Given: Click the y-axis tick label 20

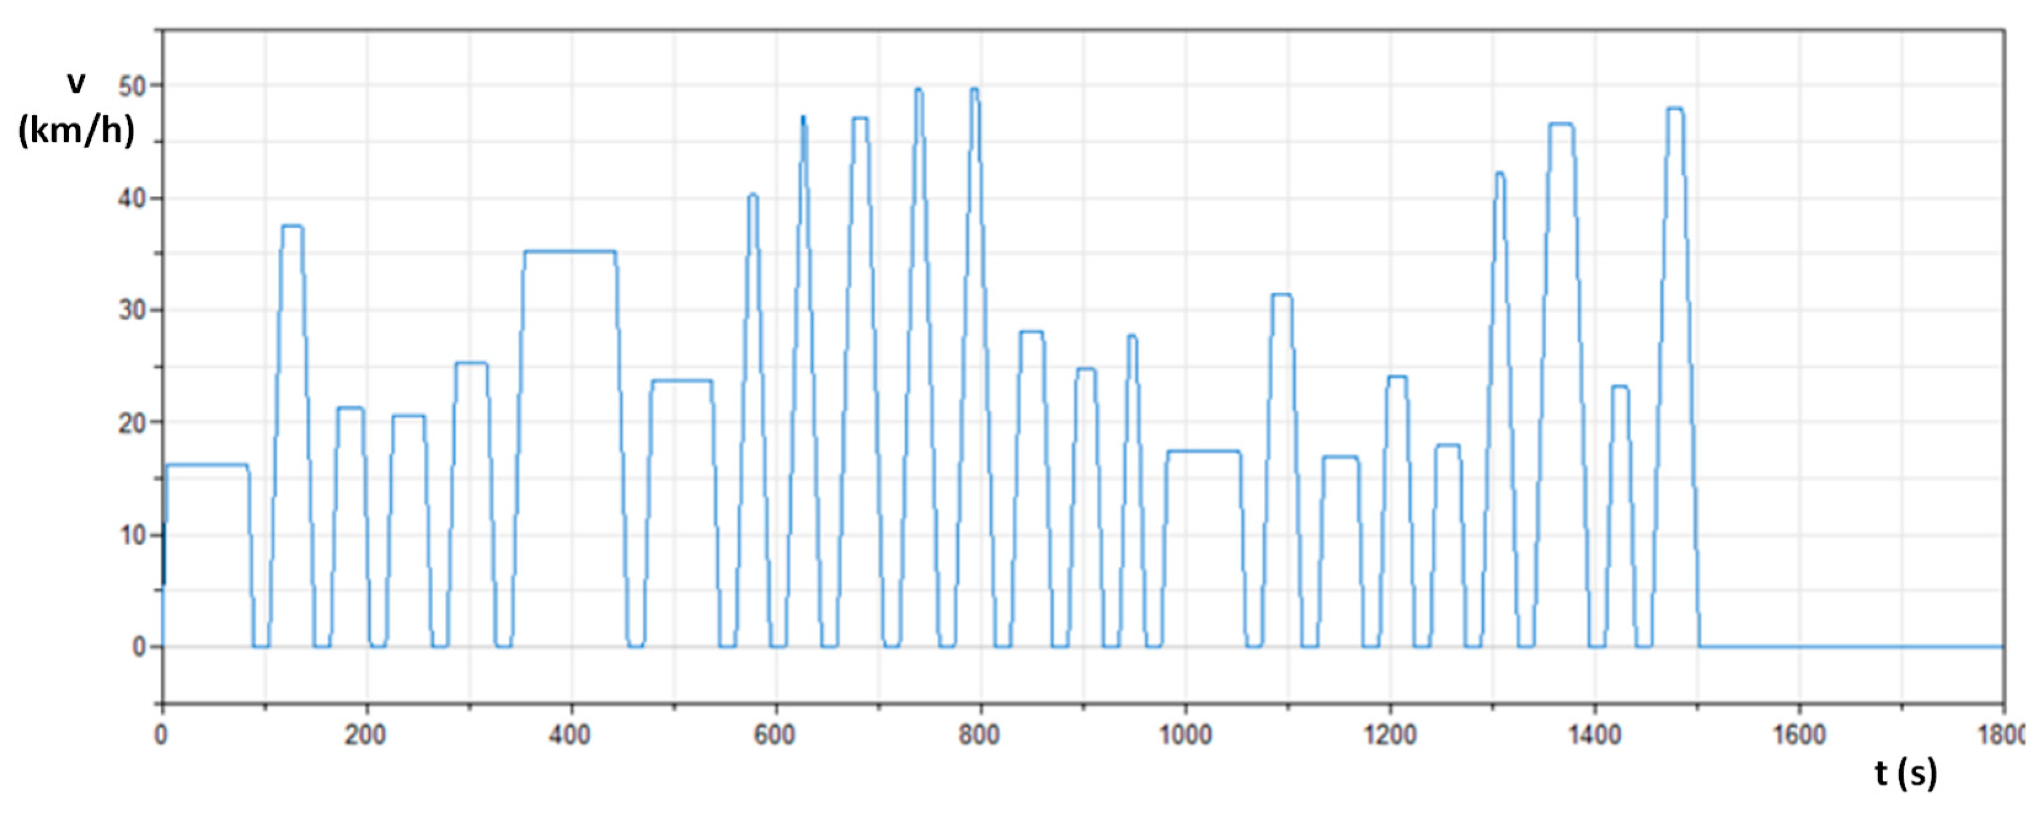Looking at the screenshot, I should click(133, 423).
